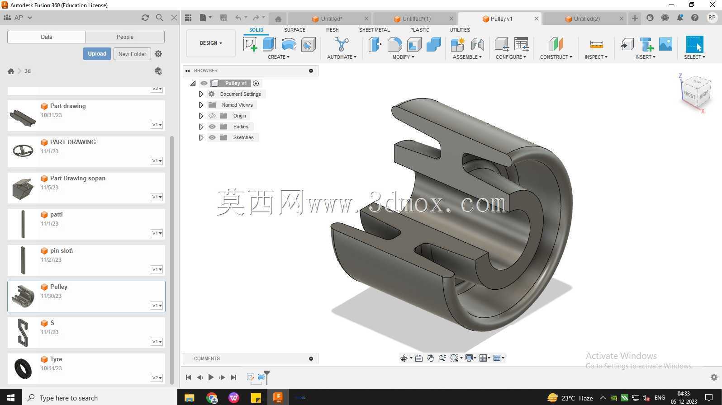
Task: Click the Windows search box
Action: pos(100,398)
